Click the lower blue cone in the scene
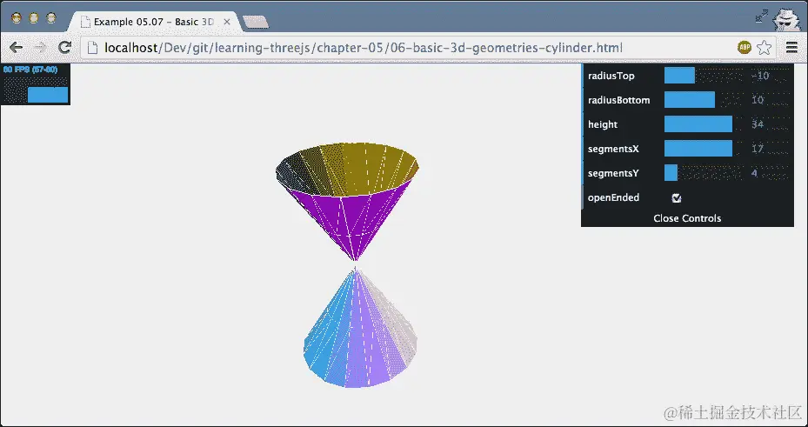The width and height of the screenshot is (808, 427). click(x=358, y=335)
